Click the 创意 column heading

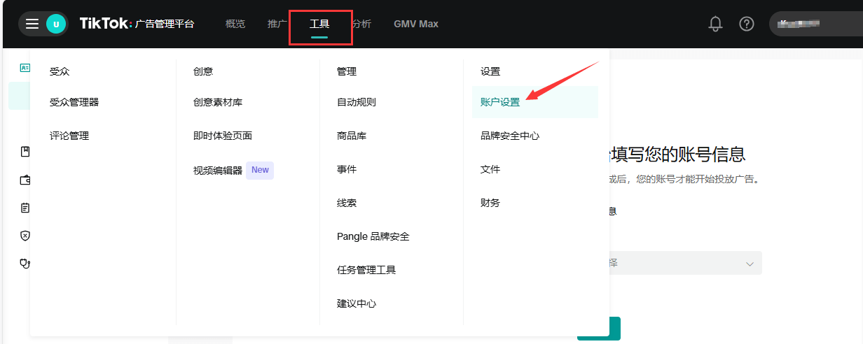pyautogui.click(x=203, y=71)
